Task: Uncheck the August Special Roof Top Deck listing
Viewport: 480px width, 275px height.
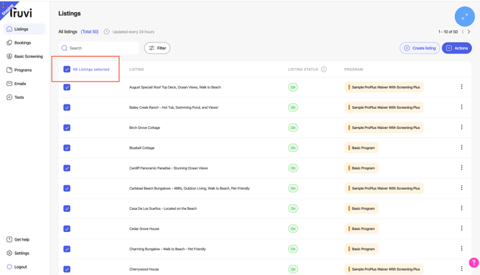Action: (67, 87)
